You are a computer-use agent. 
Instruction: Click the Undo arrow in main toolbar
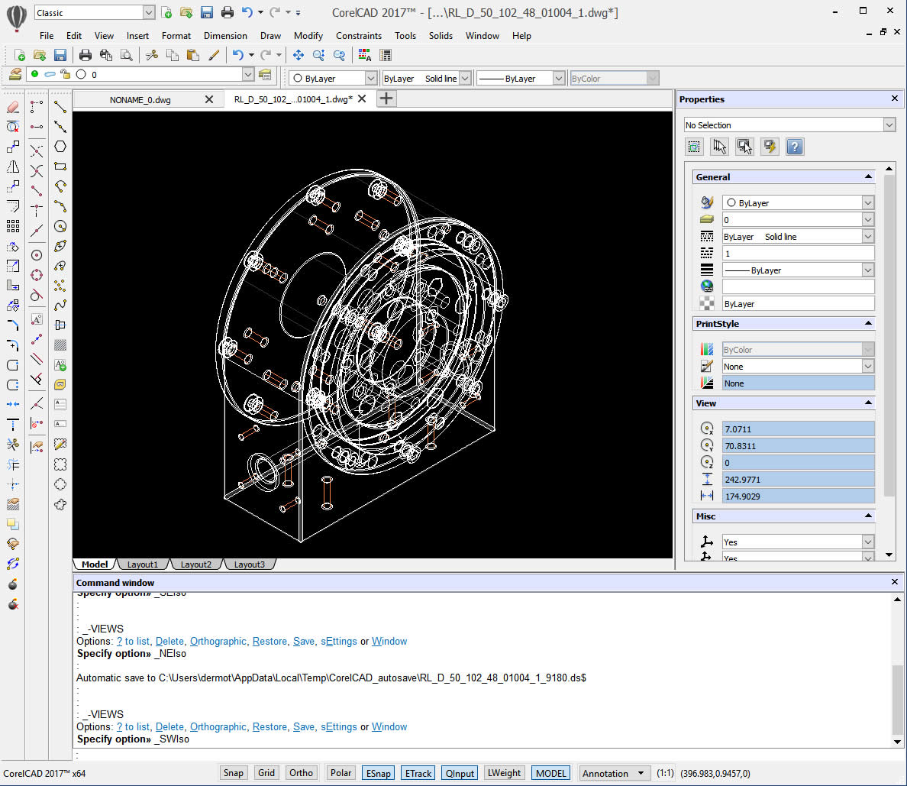[x=237, y=55]
